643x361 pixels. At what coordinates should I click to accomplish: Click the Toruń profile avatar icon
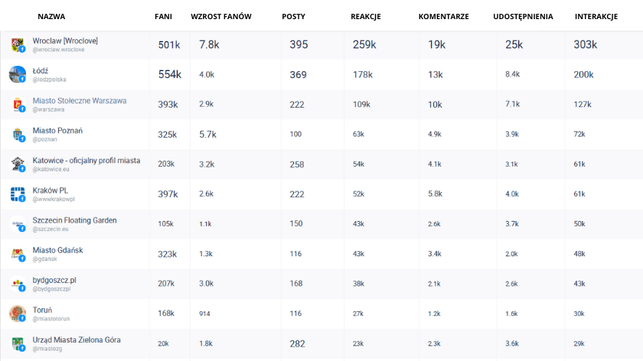click(17, 314)
